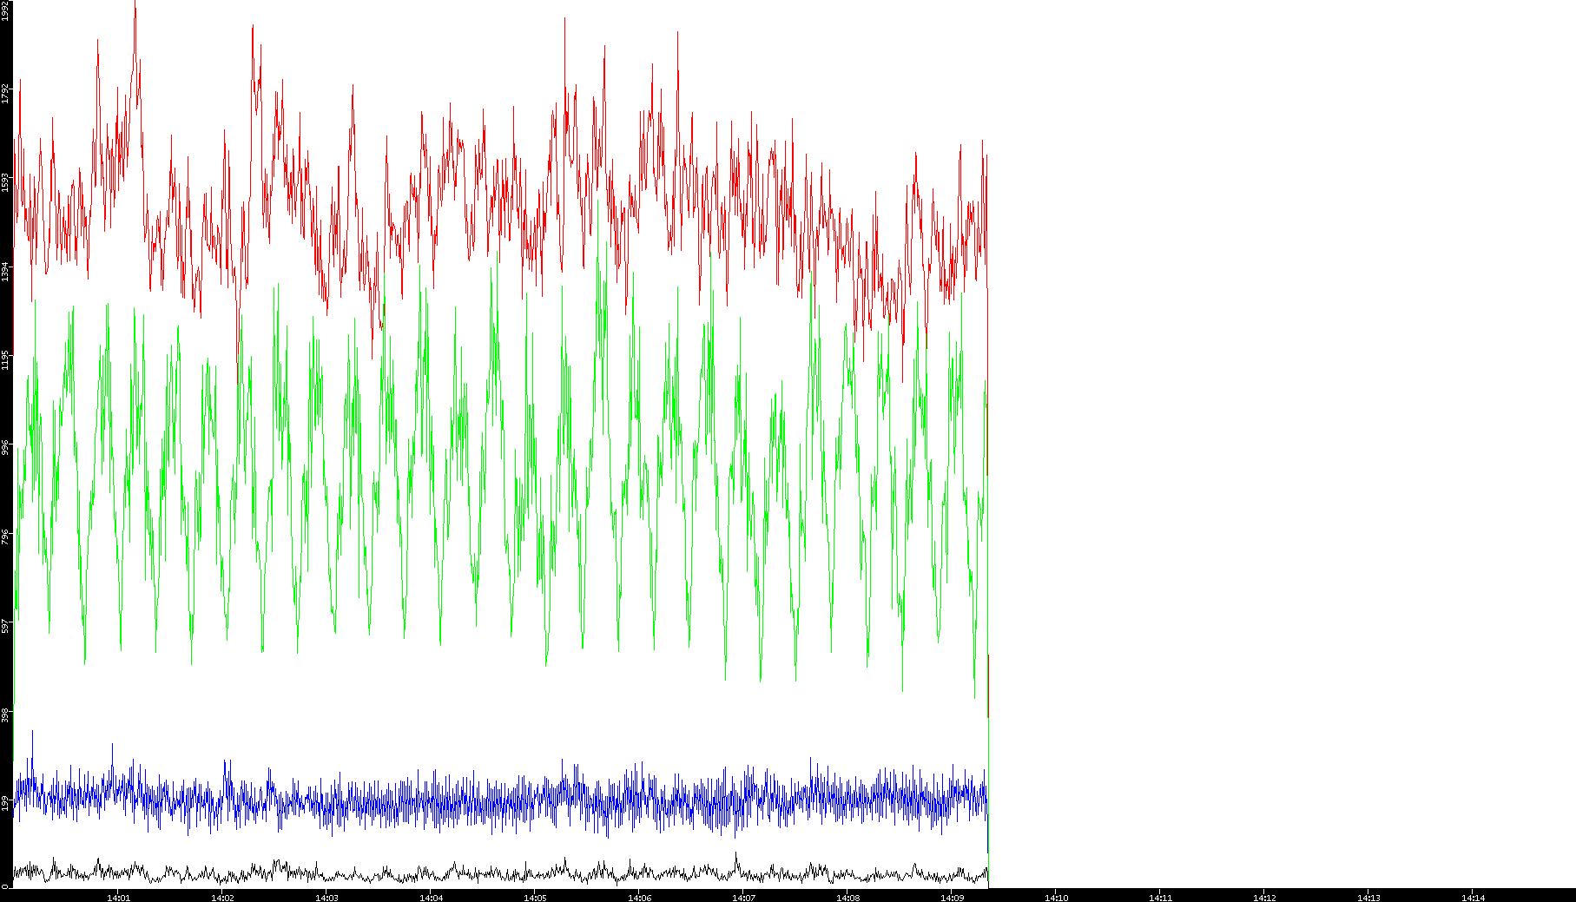Select the 1394 vertical axis label

coord(5,271)
